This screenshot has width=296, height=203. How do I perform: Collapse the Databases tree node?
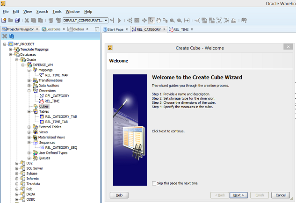click(x=11, y=54)
